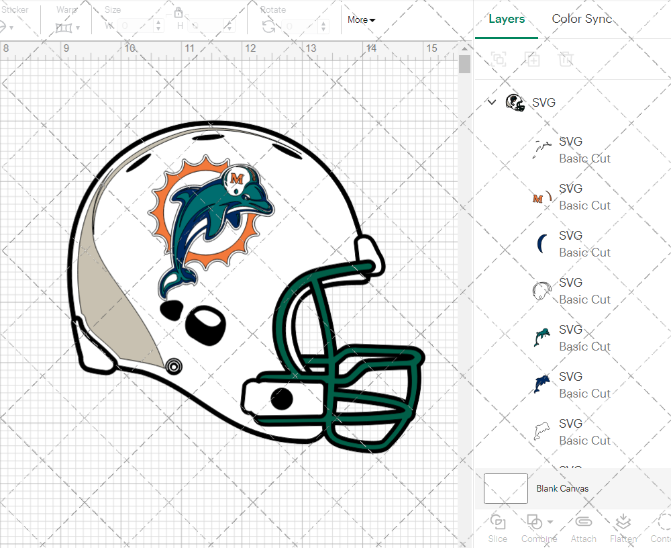Click the Slice tool

tap(498, 529)
